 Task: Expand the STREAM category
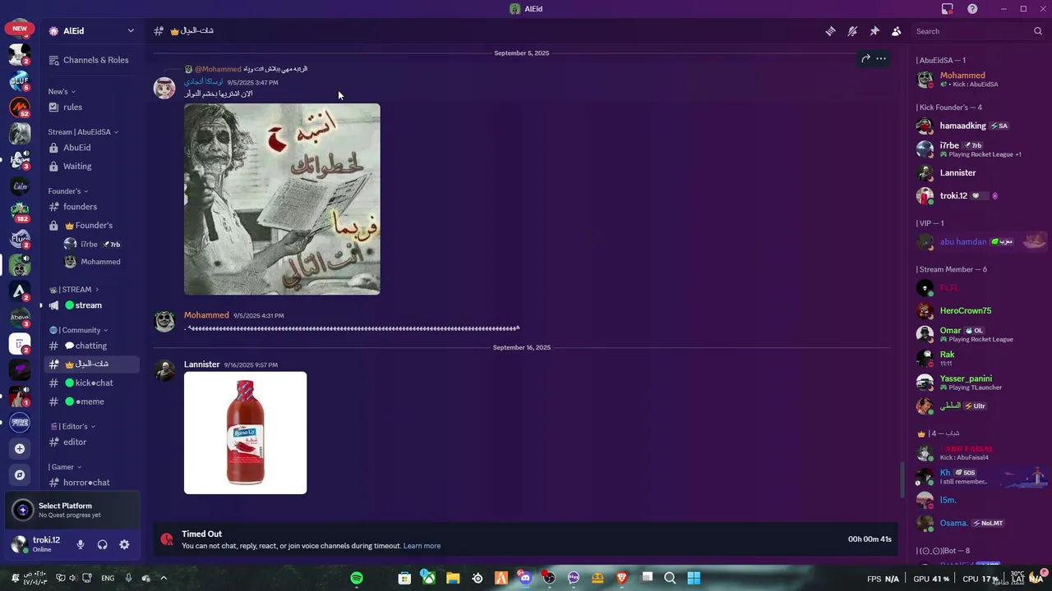tap(74, 290)
